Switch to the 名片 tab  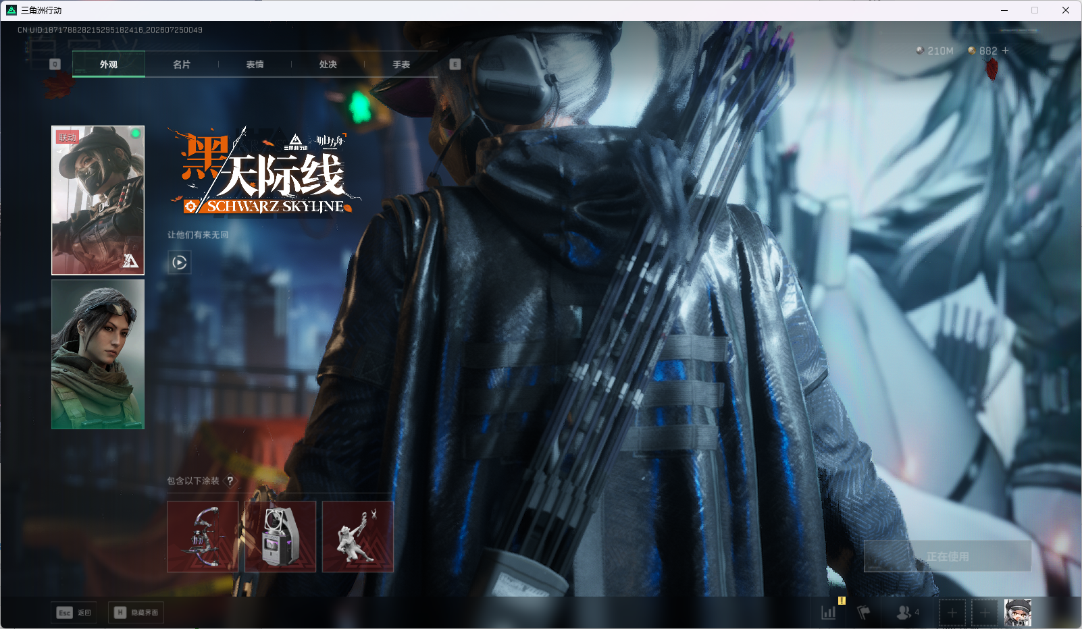[x=182, y=64]
